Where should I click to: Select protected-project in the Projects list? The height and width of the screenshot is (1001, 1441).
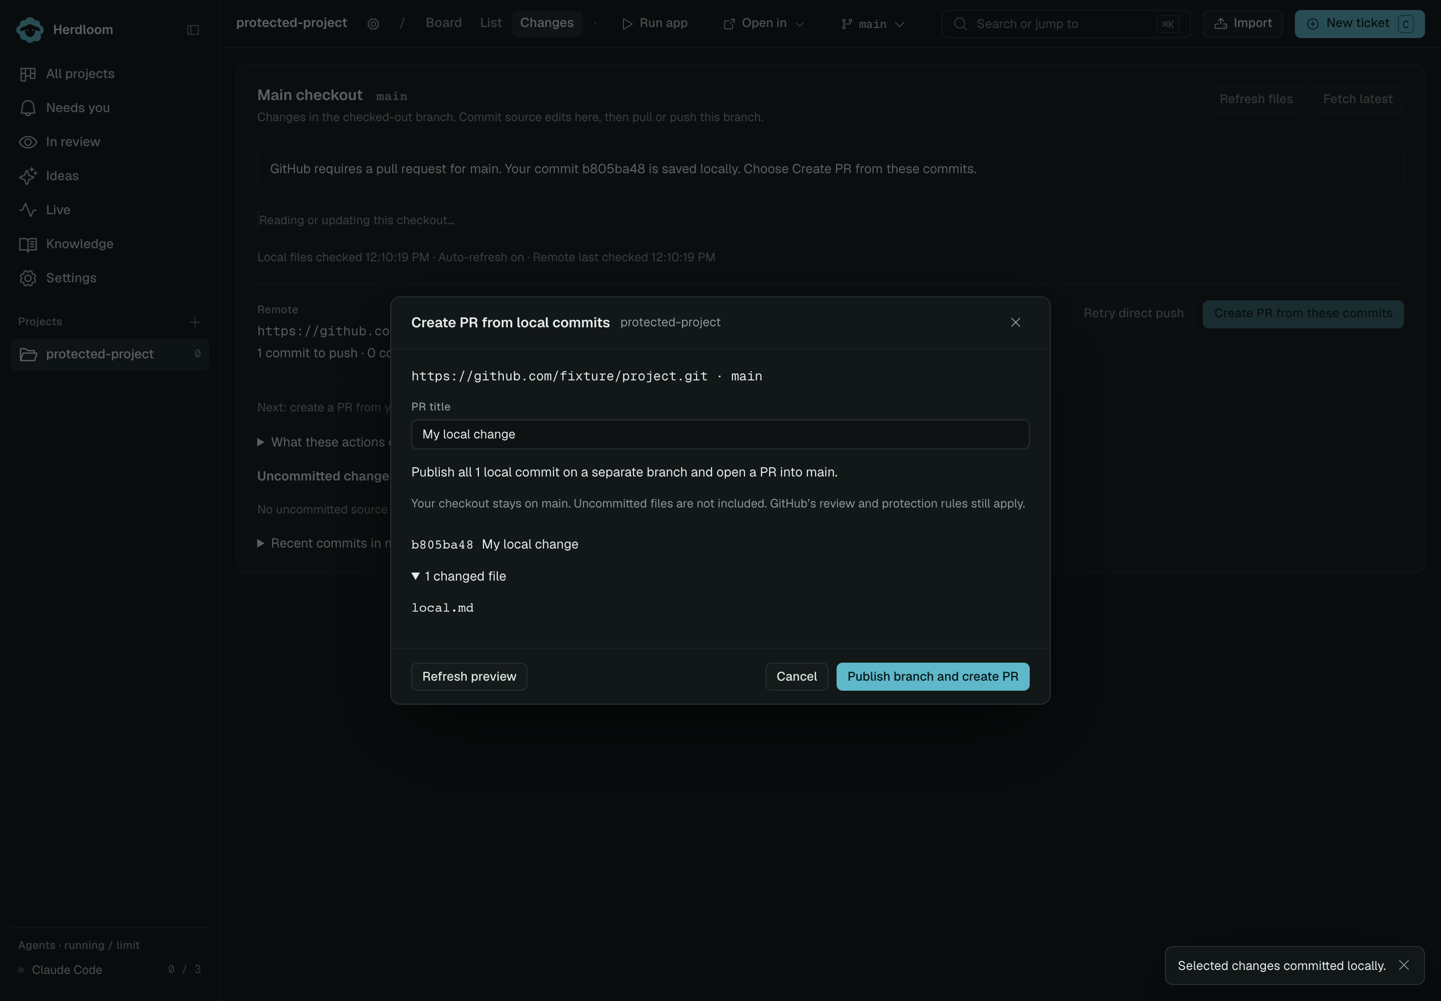click(110, 354)
